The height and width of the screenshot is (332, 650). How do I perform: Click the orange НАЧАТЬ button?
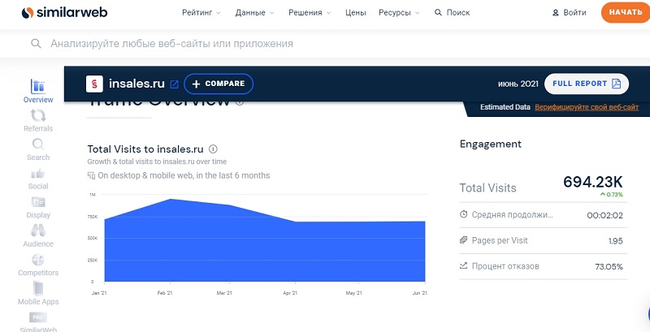[x=626, y=12]
